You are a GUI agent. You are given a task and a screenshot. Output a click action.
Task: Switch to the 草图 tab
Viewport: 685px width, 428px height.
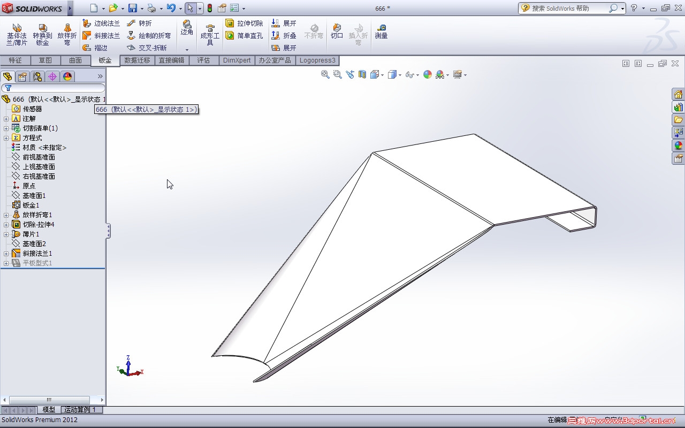[x=45, y=60]
